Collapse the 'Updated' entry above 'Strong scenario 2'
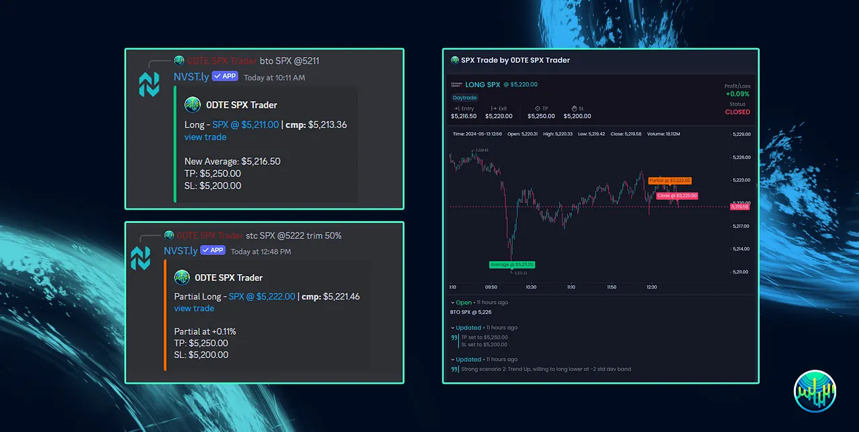 point(453,360)
